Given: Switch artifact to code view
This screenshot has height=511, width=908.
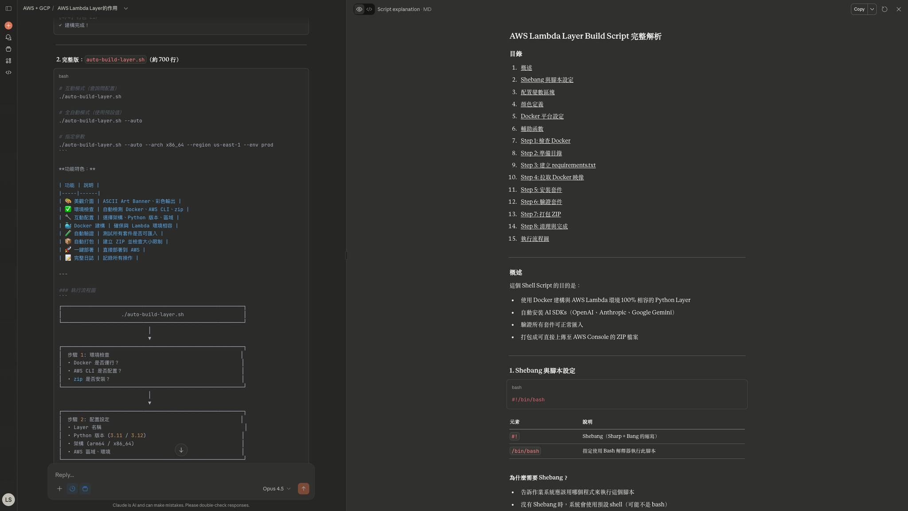Looking at the screenshot, I should tap(369, 9).
